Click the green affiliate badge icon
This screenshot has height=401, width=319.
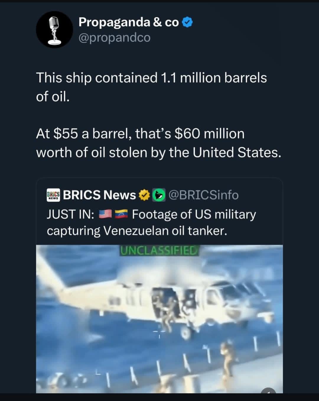(x=159, y=195)
